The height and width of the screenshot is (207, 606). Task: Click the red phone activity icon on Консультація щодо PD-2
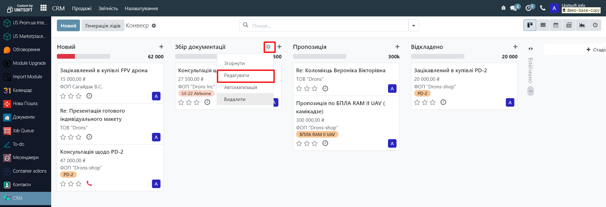pyautogui.click(x=89, y=183)
